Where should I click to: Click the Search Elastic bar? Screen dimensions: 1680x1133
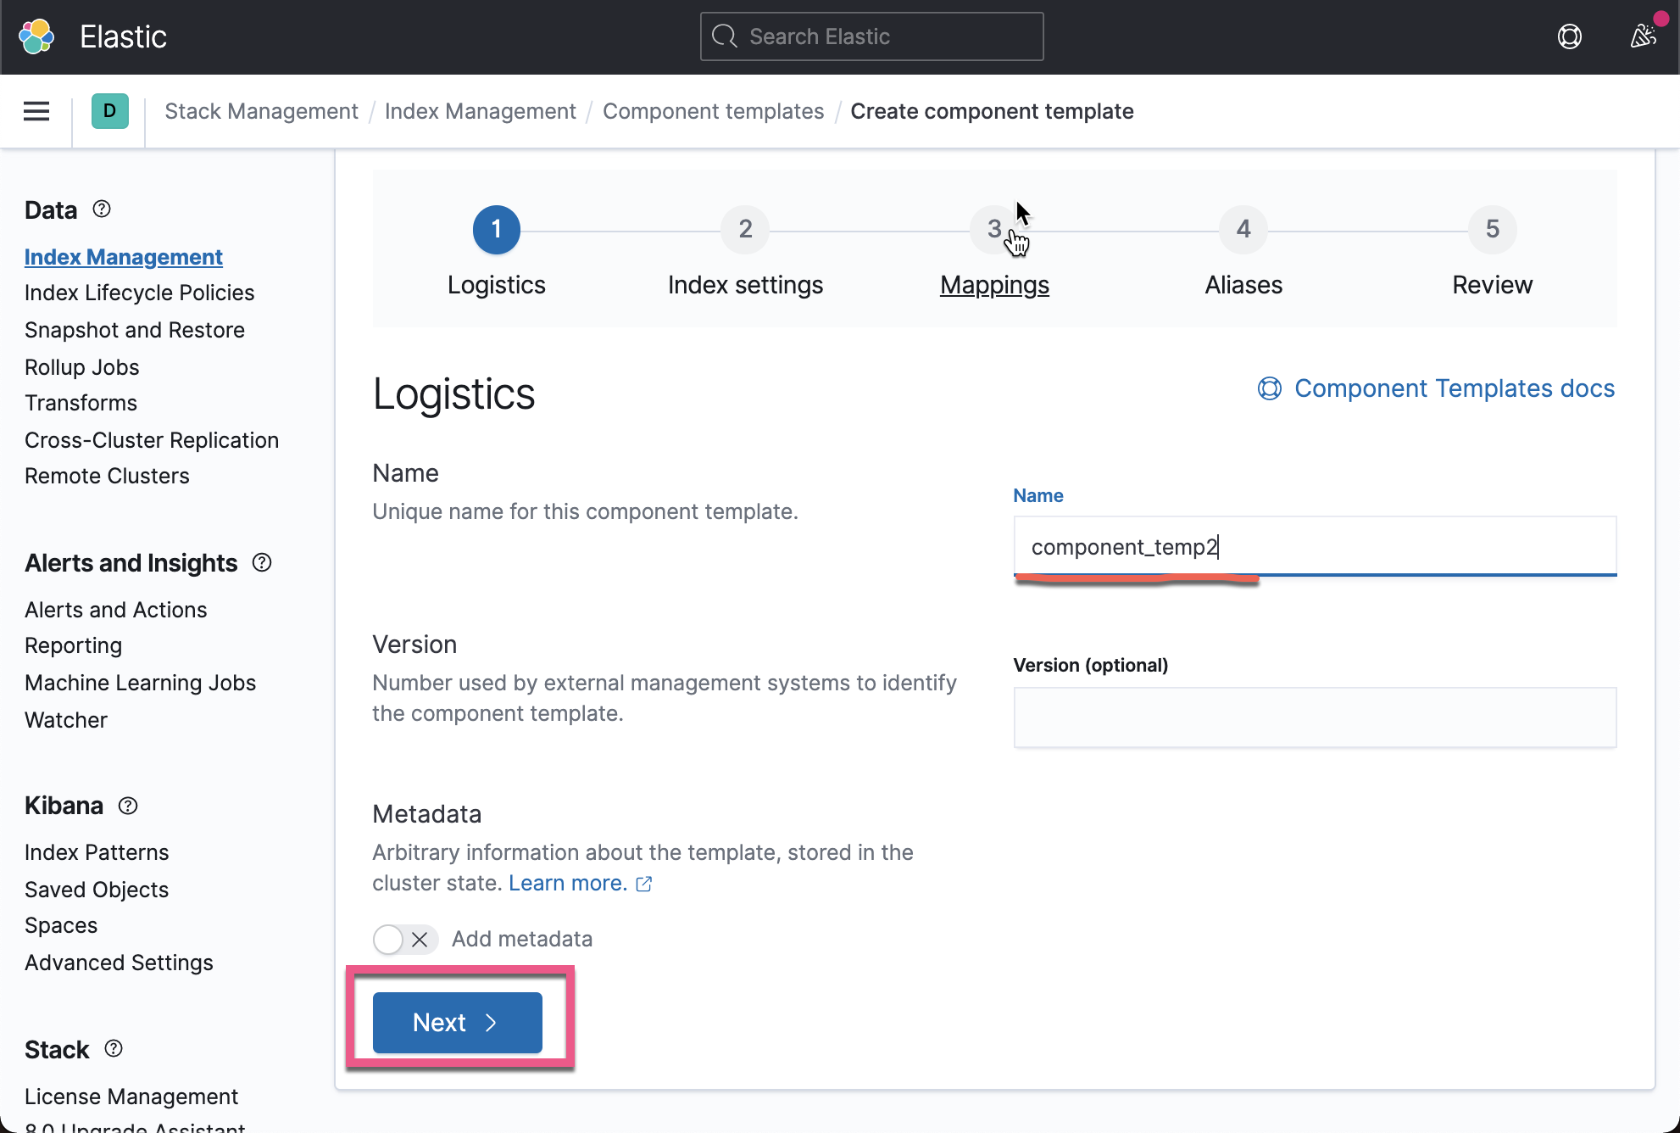click(x=871, y=36)
